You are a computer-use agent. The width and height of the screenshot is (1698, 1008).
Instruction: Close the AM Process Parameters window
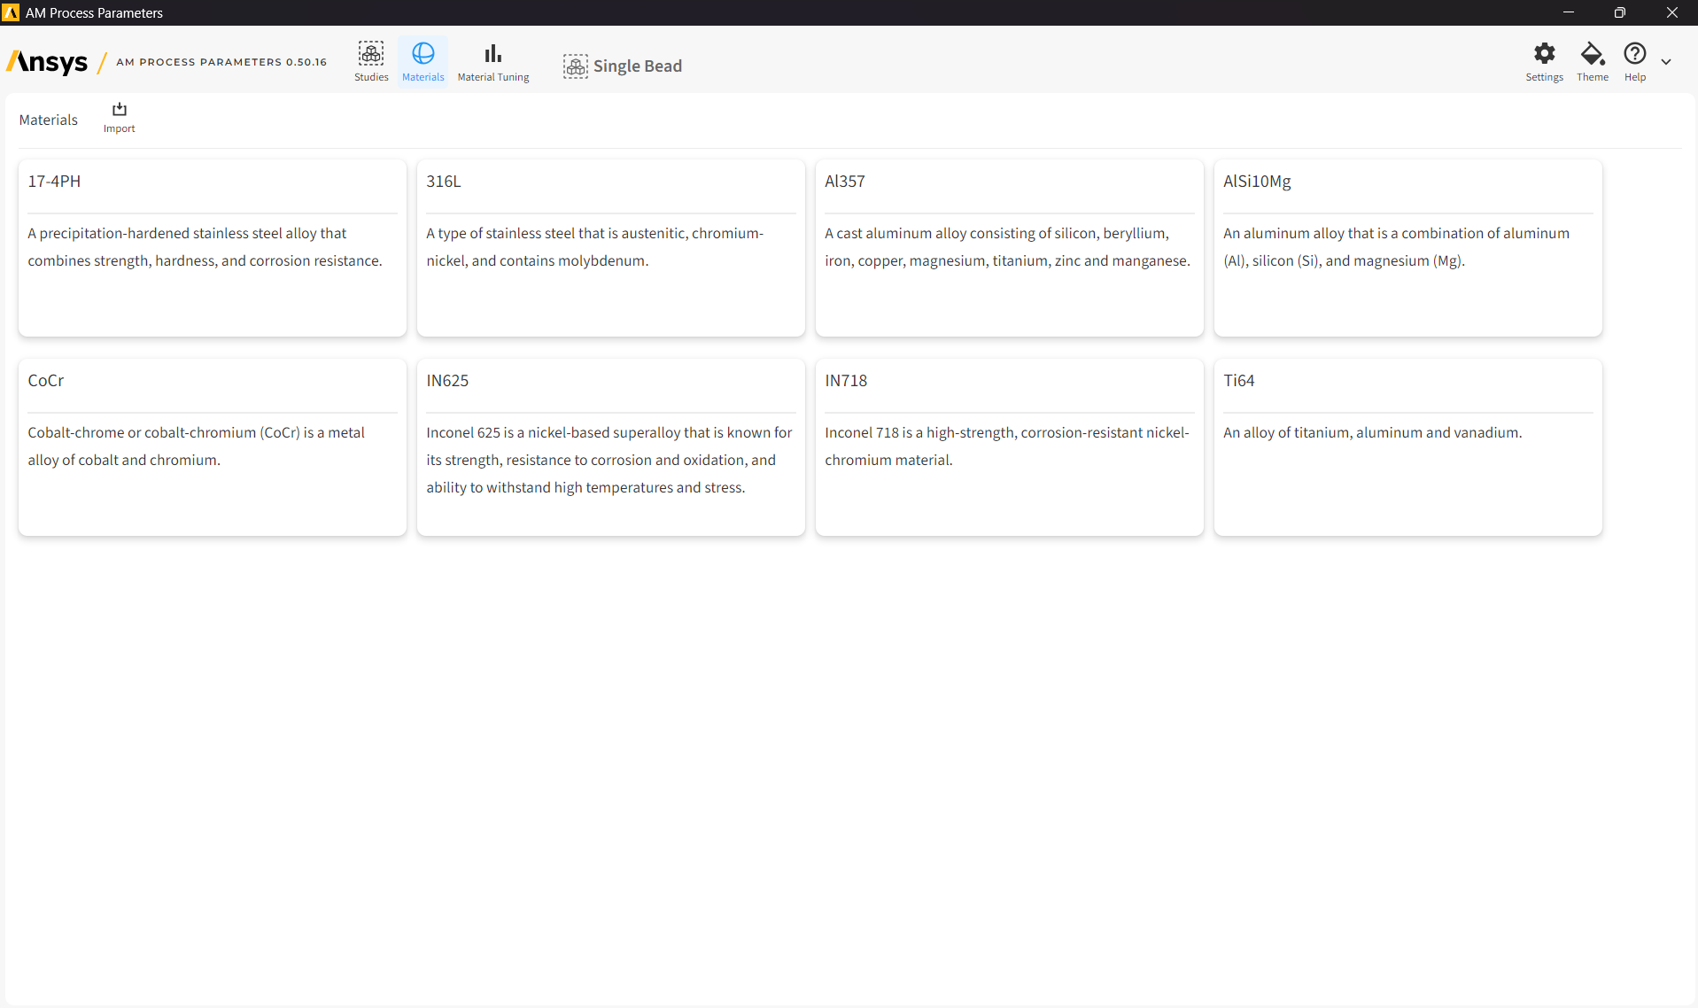coord(1671,12)
